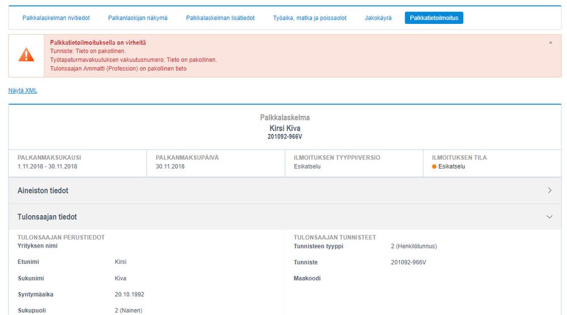Click the Sukupuoli label
Screen dimensions: 567x315
coord(32,310)
